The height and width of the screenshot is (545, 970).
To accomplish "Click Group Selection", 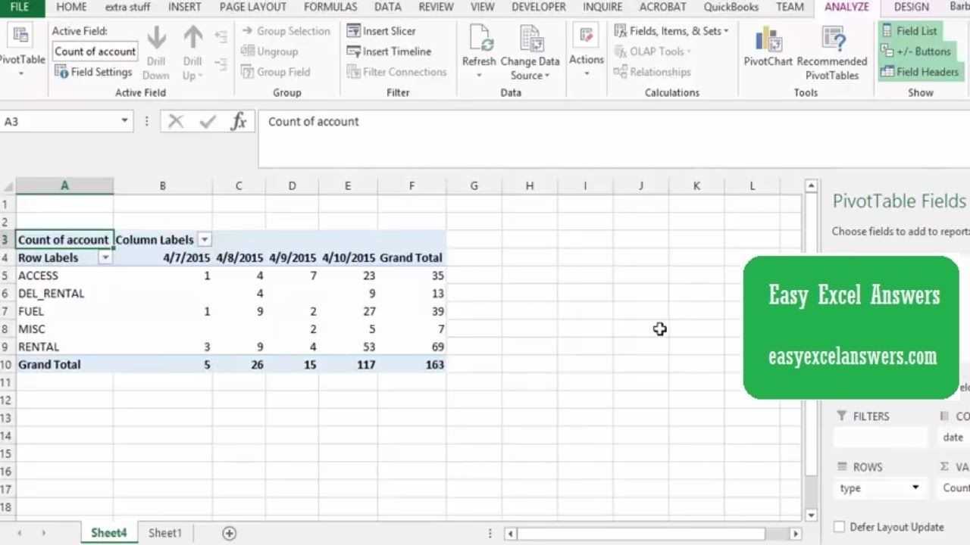I will (x=286, y=31).
